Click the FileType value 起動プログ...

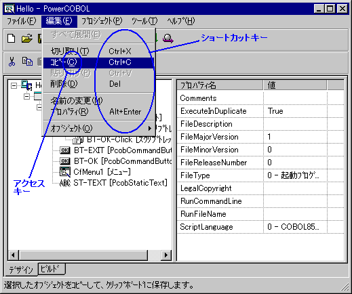[x=293, y=175]
